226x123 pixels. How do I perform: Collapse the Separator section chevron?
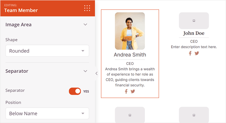click(x=85, y=71)
